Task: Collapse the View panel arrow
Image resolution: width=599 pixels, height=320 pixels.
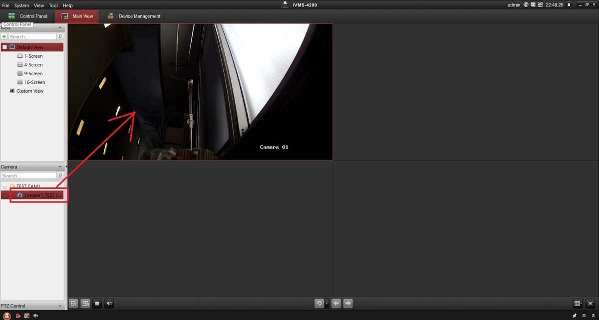Action: 60,28
